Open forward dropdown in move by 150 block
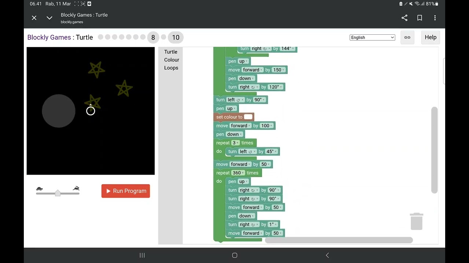469x263 pixels. (253, 70)
